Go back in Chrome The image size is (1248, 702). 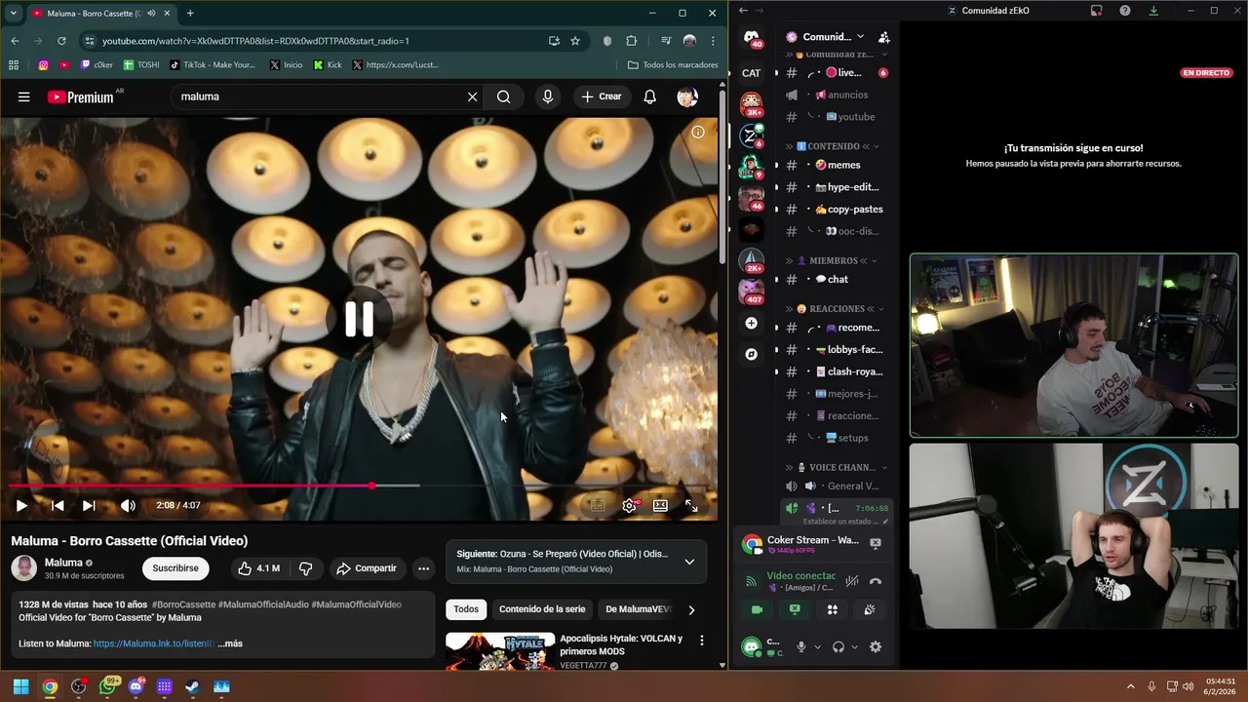15,41
